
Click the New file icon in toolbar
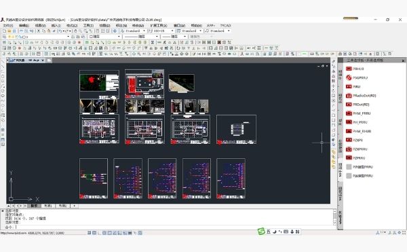(4, 31)
